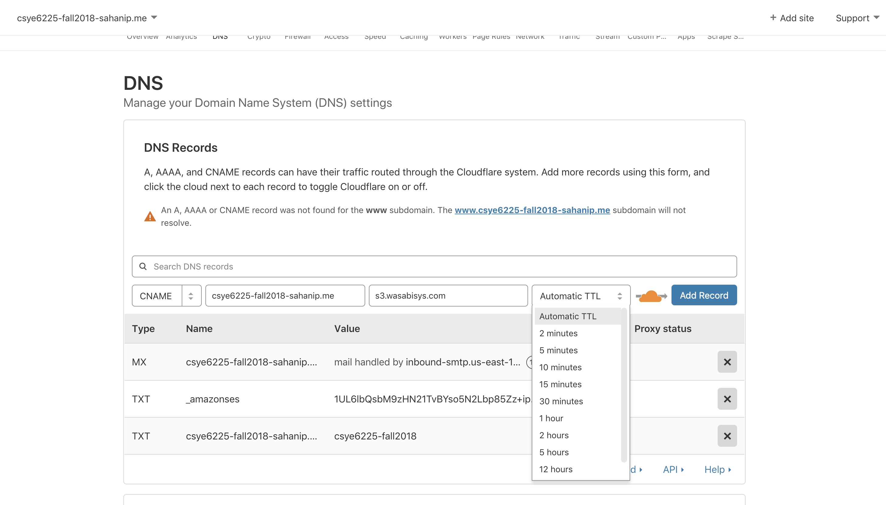Click the 1UL6lbQsbM9zHN21 TXT value
Viewport: 886px width, 505px height.
[x=433, y=399]
